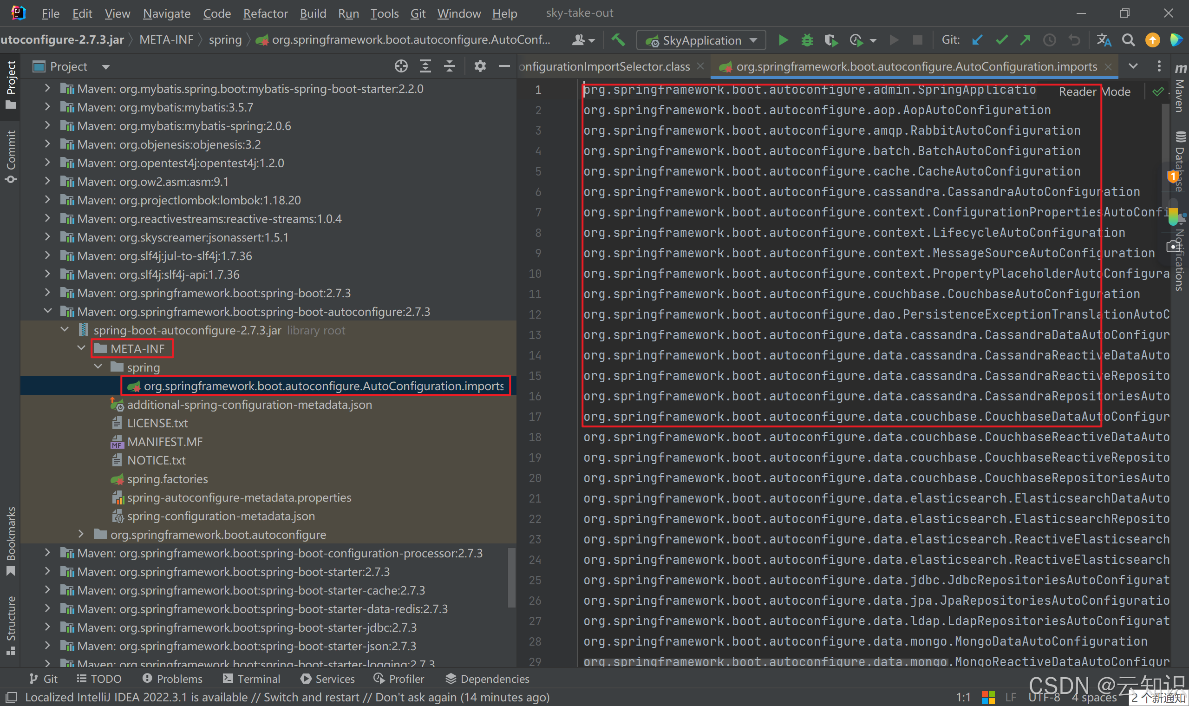Click the Debug bug icon
The width and height of the screenshot is (1189, 706).
[807, 40]
